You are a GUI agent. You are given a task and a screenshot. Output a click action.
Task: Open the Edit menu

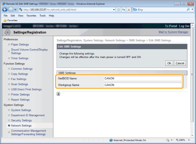(x=13, y=16)
